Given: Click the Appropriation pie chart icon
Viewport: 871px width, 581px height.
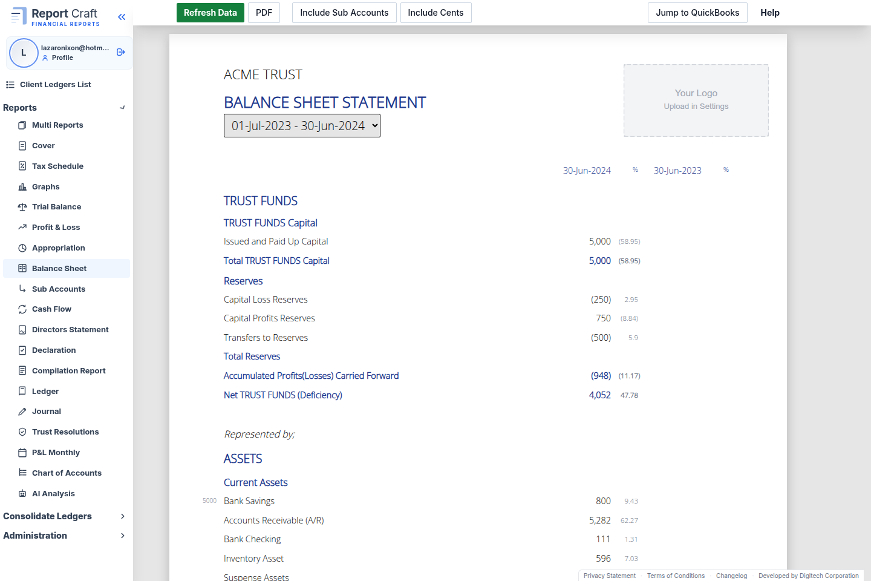Looking at the screenshot, I should [x=22, y=248].
